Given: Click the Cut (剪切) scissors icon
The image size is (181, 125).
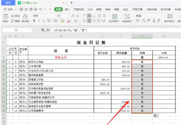Looking at the screenshot, I should (13, 16).
